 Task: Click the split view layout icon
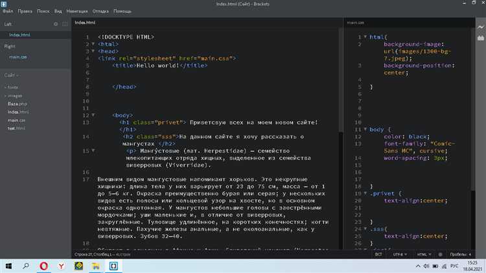(x=65, y=24)
